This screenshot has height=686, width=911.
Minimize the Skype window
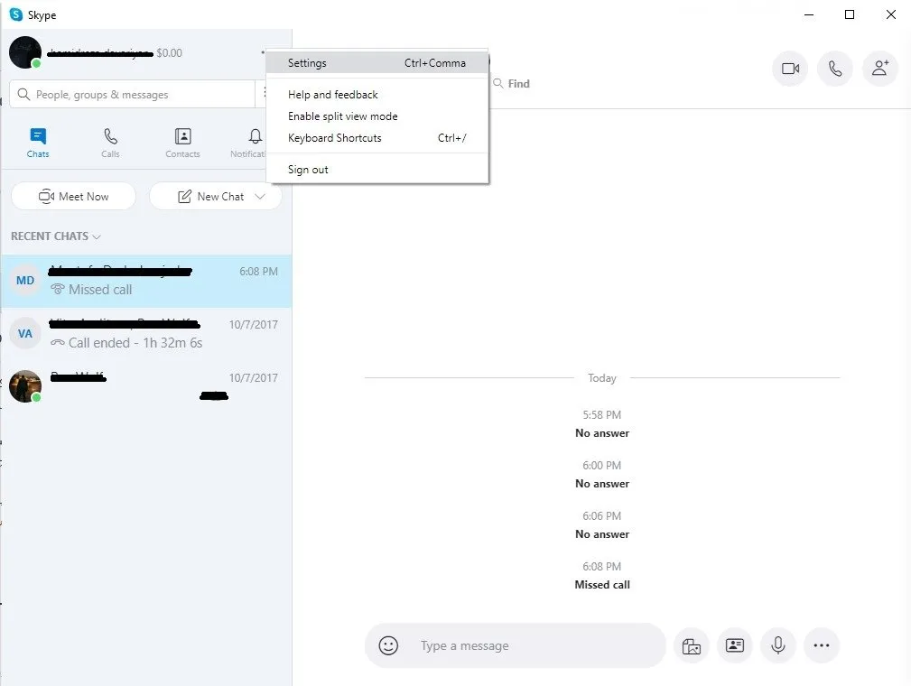coord(809,14)
